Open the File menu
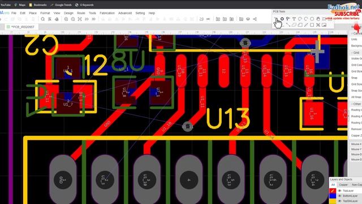Viewport: 362px width, 204px height. (14, 13)
